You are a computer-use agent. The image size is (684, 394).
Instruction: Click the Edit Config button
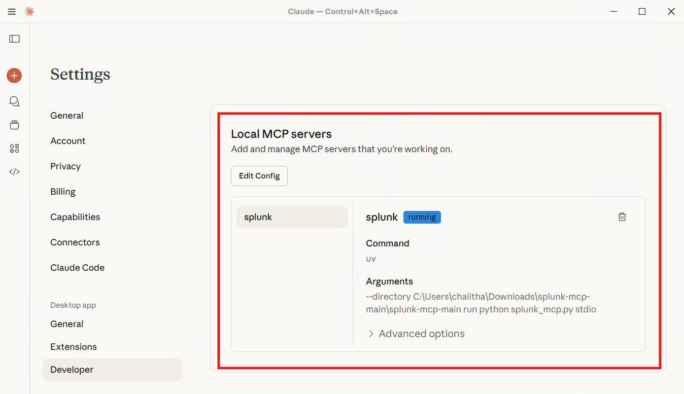[259, 176]
